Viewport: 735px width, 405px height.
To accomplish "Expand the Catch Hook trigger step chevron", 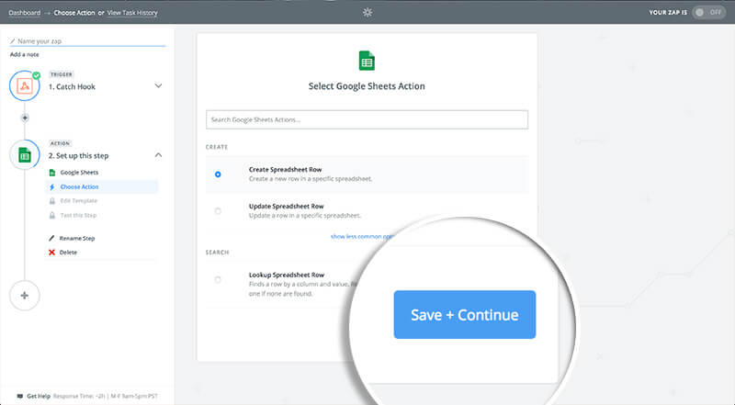I will click(158, 85).
